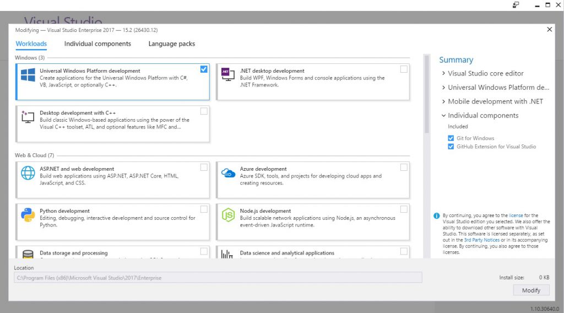Open the license link
The height and width of the screenshot is (313, 564).
tap(516, 215)
